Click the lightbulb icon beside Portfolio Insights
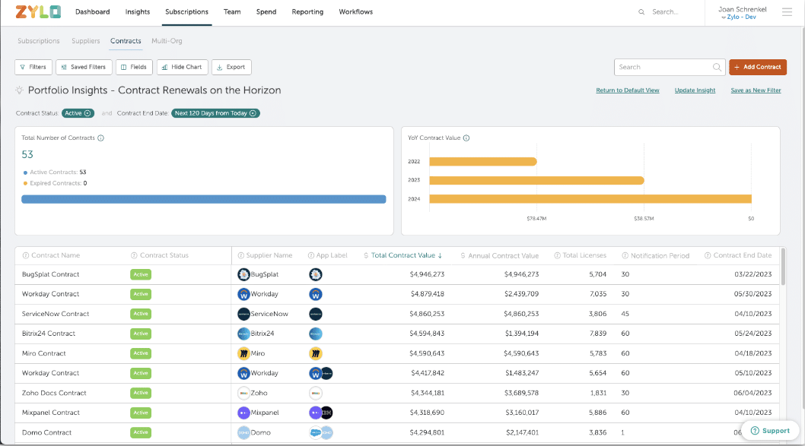Viewport: 805px width, 446px height. coord(20,90)
